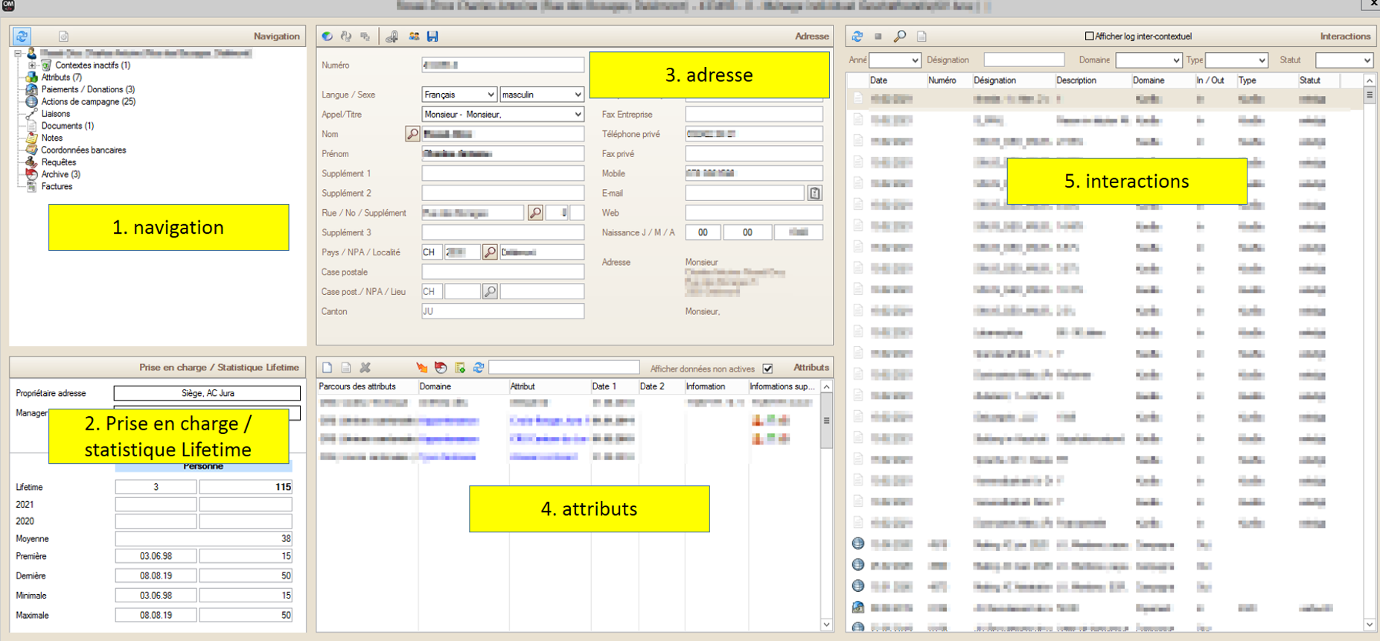The width and height of the screenshot is (1380, 641).
Task: Sort attributes by Date 1 column
Action: (x=613, y=386)
